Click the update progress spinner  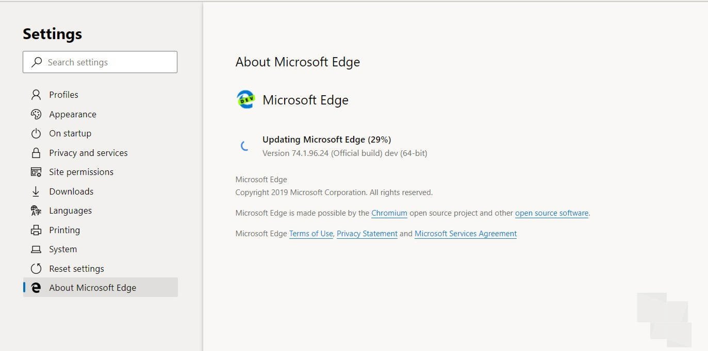pyautogui.click(x=243, y=146)
